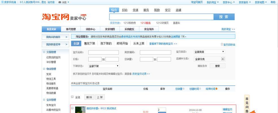The width and height of the screenshot is (278, 113).
Task: Open 站内信 link
Action: click(x=51, y=2)
